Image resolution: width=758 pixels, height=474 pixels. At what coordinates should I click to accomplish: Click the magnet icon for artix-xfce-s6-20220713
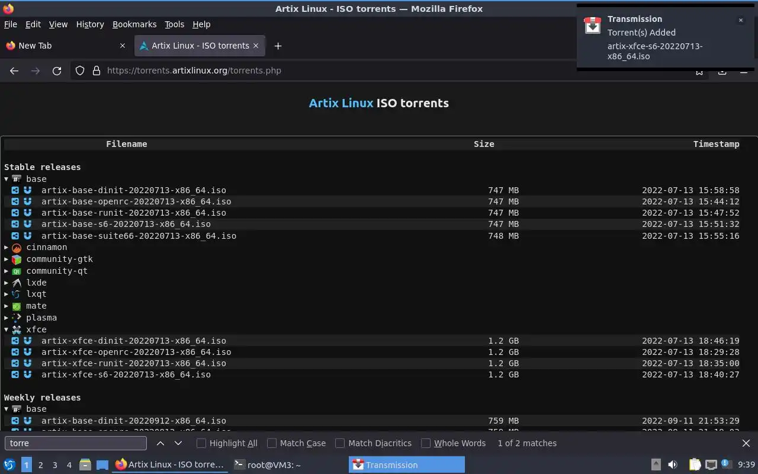[x=27, y=374]
